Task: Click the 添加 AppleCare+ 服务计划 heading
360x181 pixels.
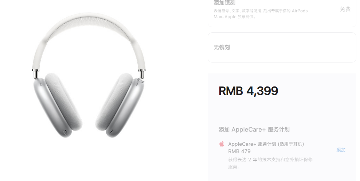Action: 254,129
